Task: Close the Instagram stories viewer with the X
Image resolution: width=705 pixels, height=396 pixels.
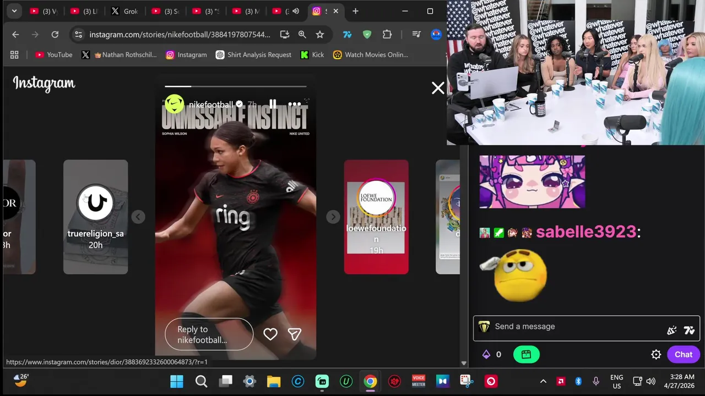Action: (438, 88)
